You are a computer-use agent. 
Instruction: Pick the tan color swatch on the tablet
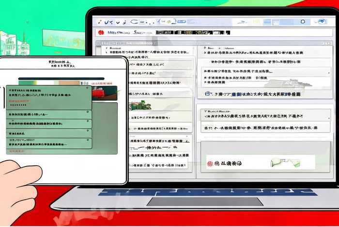point(69,83)
